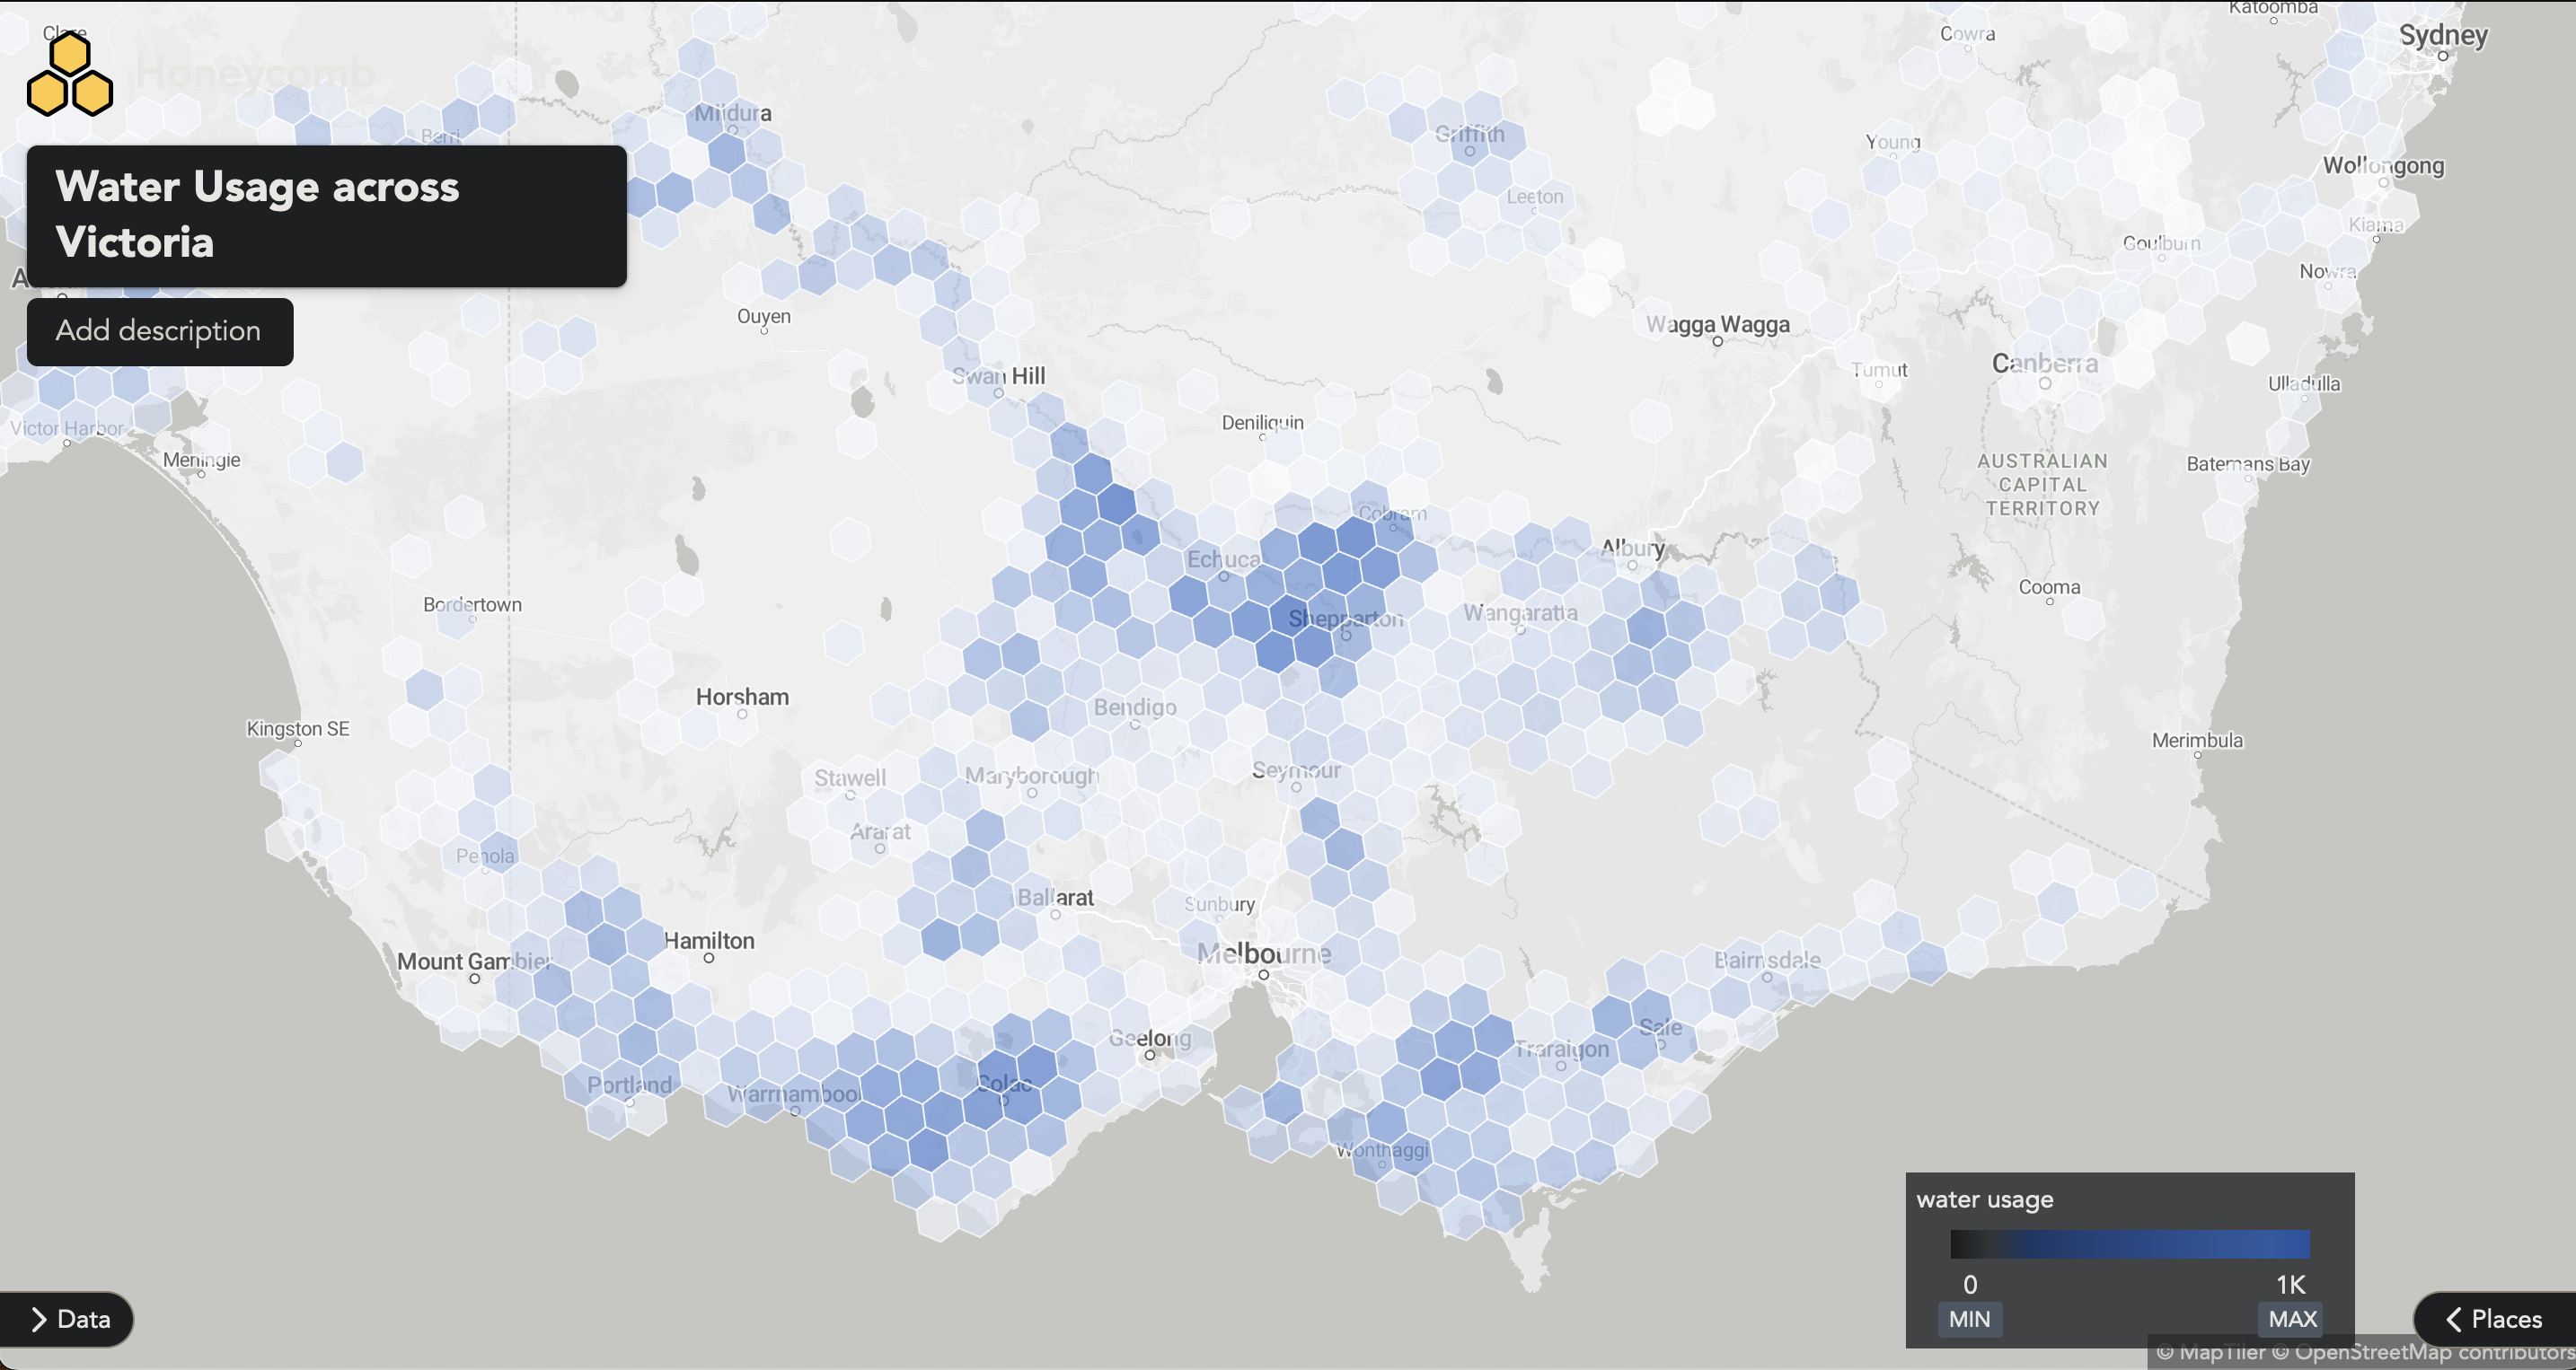
Task: Click the legend 1K maximum value label
Action: 2290,1284
